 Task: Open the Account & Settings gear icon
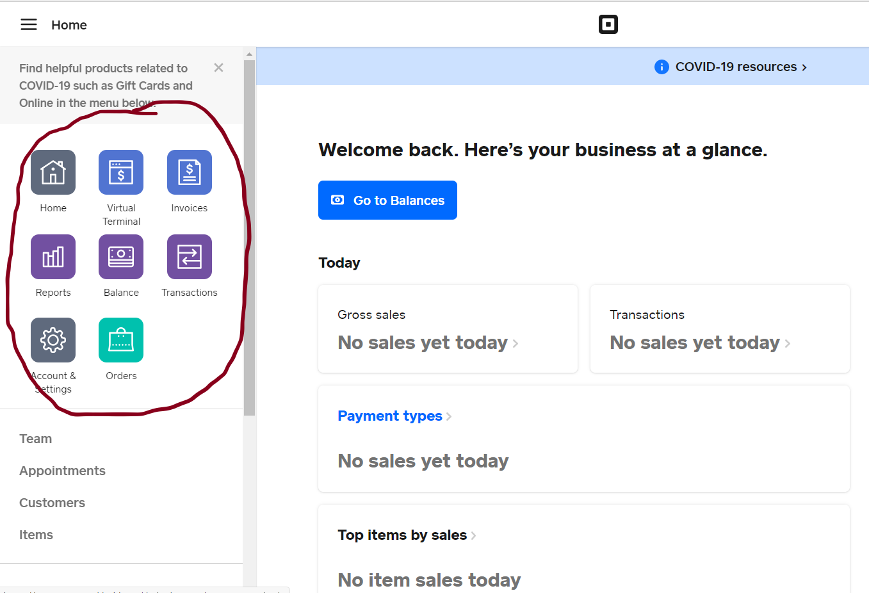pos(53,340)
